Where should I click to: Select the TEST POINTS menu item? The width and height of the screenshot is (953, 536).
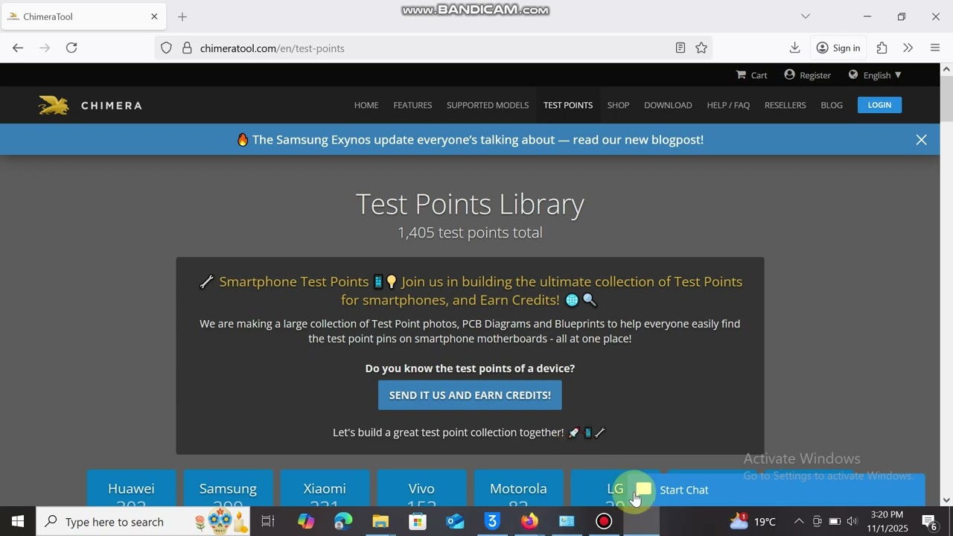click(x=568, y=105)
